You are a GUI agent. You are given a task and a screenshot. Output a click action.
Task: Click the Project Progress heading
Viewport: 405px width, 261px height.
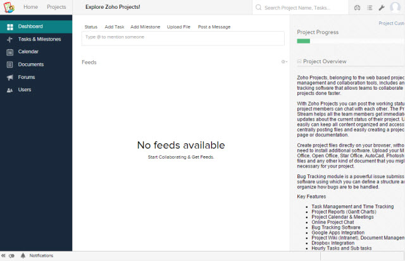click(x=318, y=32)
